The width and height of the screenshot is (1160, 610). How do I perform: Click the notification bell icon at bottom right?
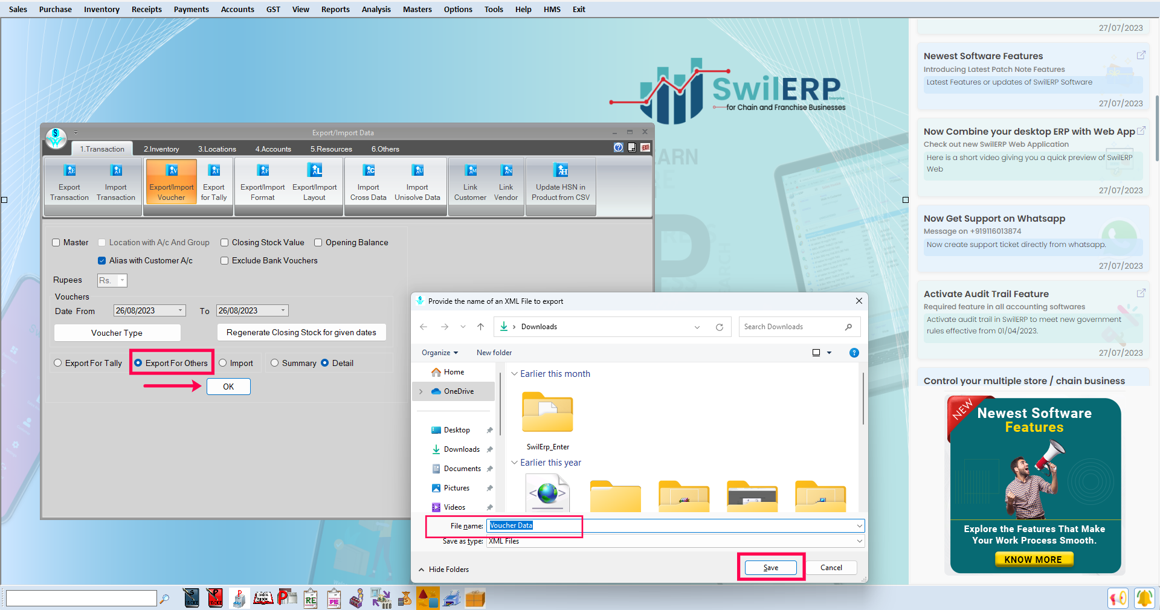click(x=1144, y=598)
